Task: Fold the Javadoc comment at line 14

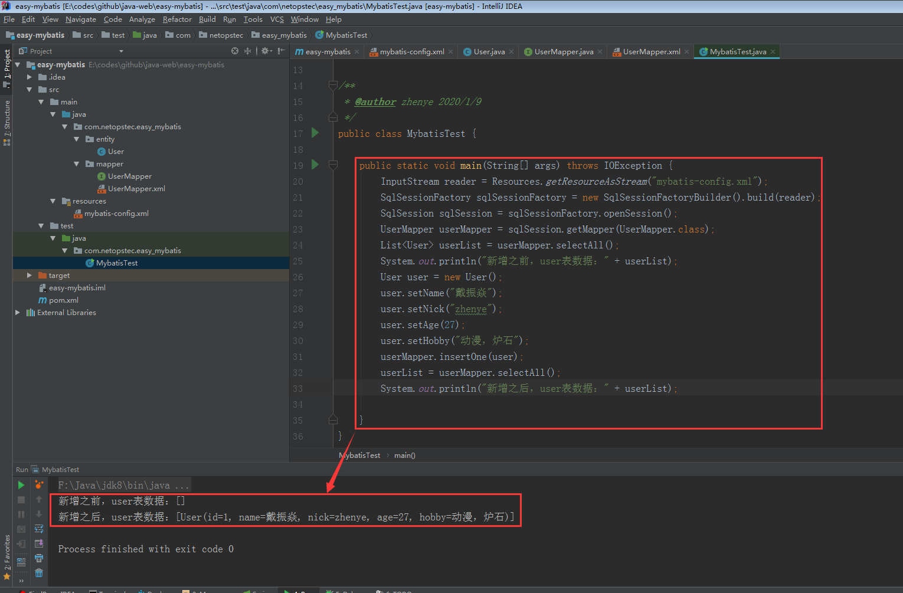Action: [333, 86]
